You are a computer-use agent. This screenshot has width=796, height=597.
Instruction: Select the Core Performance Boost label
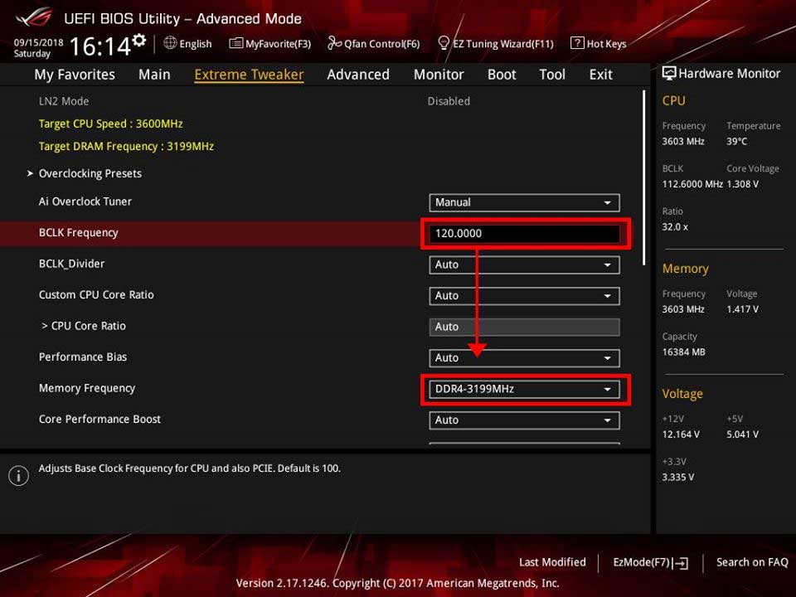pyautogui.click(x=99, y=420)
